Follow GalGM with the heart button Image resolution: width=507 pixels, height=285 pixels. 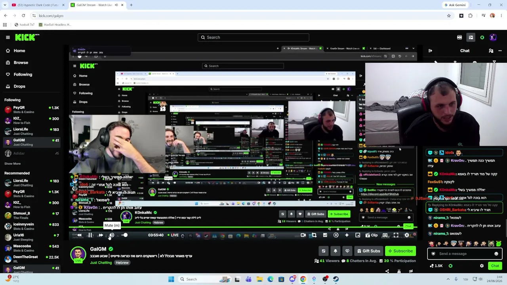[347, 251]
